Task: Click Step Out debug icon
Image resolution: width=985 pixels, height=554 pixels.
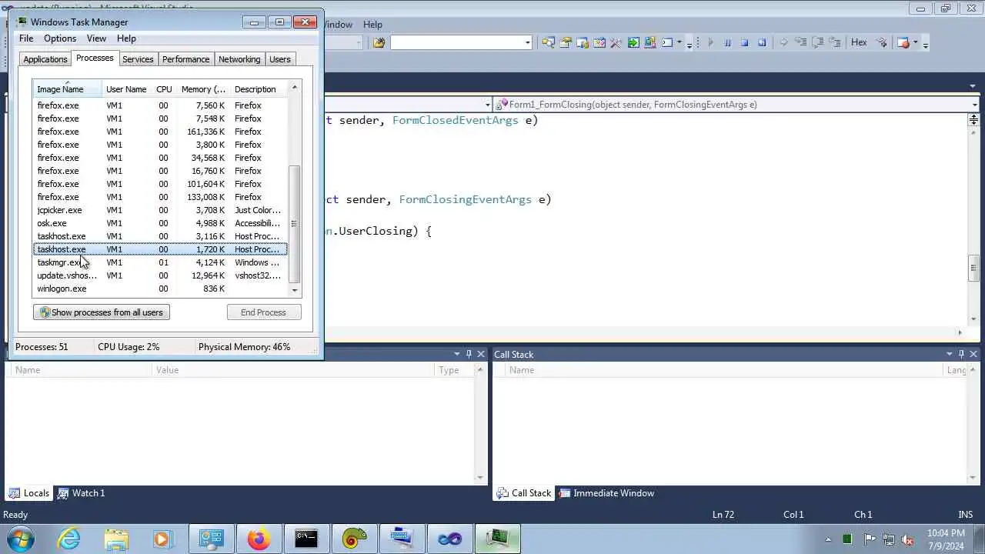Action: (835, 43)
